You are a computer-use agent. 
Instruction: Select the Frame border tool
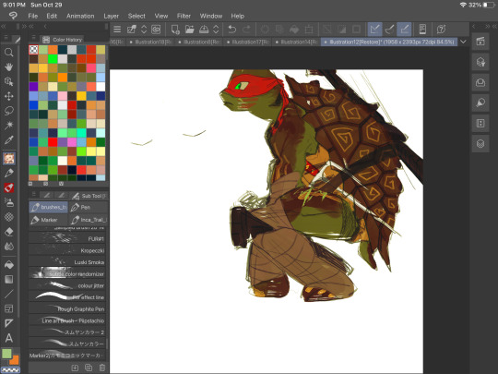[9, 308]
